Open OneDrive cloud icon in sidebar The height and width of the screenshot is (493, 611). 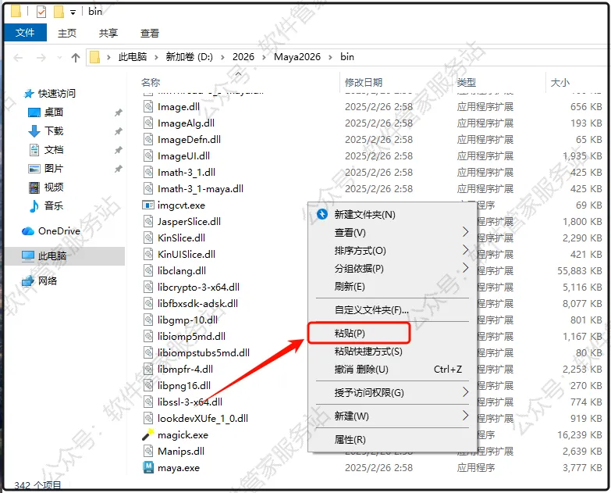tap(28, 231)
